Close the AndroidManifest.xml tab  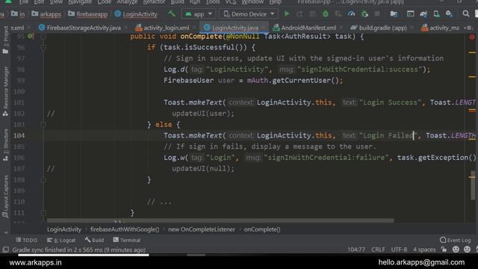[341, 28]
